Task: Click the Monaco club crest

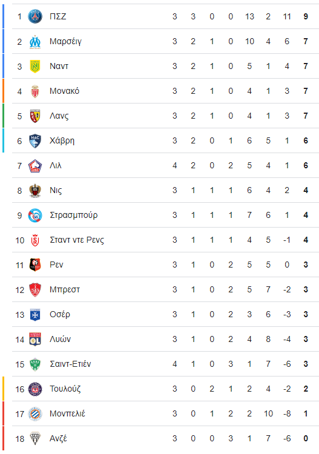Action: [35, 91]
